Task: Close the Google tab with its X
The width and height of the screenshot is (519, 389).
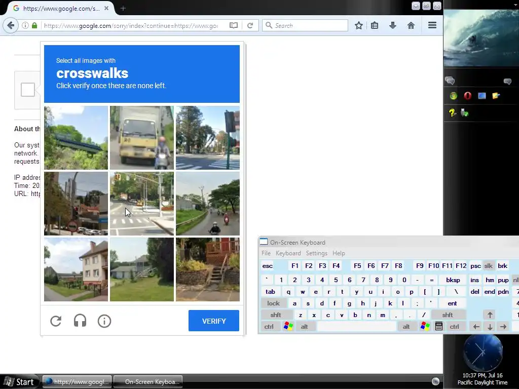Action: (106, 8)
